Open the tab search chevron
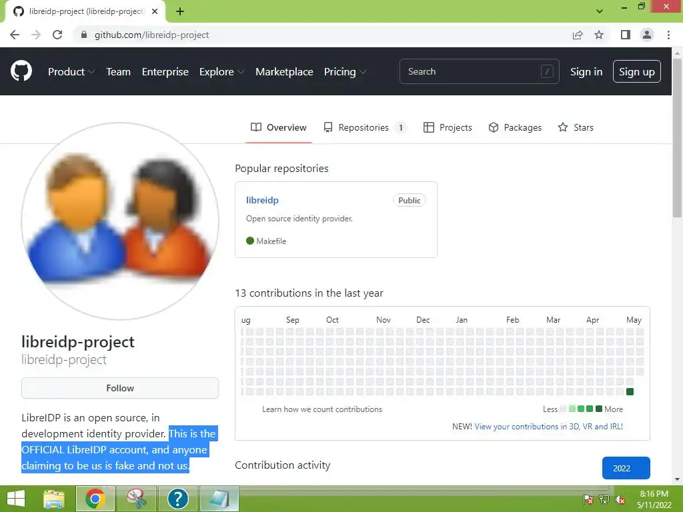The image size is (683, 512). (x=600, y=11)
